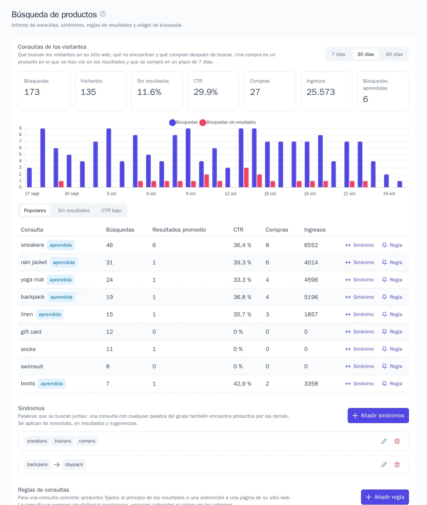Open the Populares tab

(x=35, y=211)
